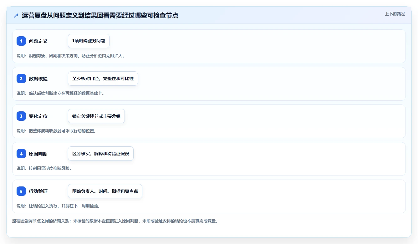This screenshot has width=418, height=244.
Task: Select the 至少核对口径、完整性和可比性 chip
Action: [x=103, y=79]
